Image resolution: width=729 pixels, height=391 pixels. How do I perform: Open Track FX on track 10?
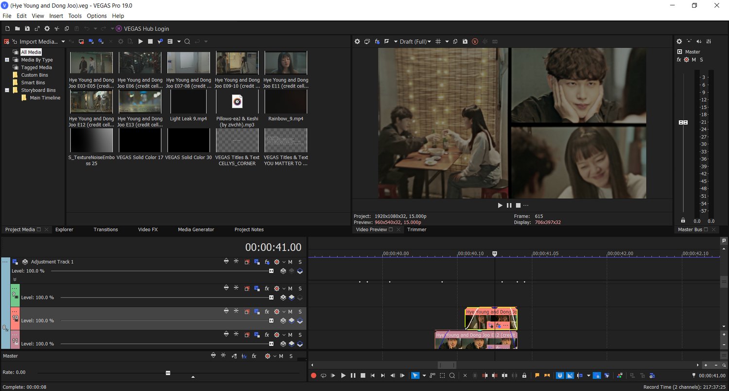click(x=267, y=312)
